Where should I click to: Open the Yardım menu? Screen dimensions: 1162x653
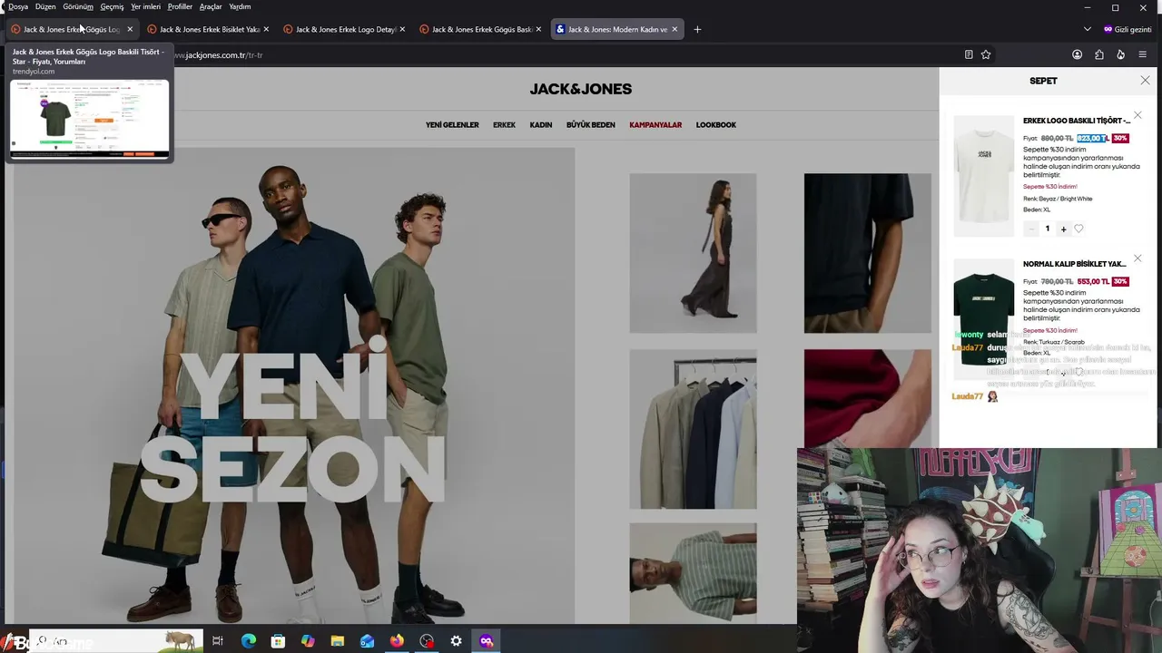[x=240, y=6]
